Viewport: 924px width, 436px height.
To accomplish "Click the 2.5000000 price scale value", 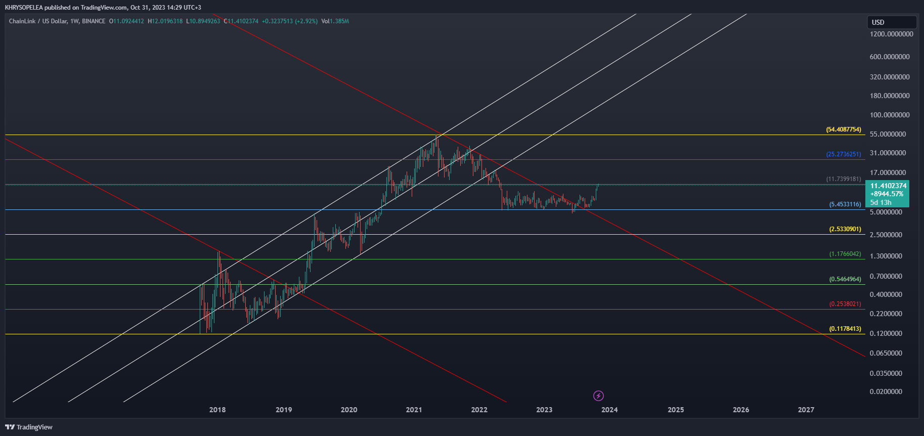I will pos(886,235).
